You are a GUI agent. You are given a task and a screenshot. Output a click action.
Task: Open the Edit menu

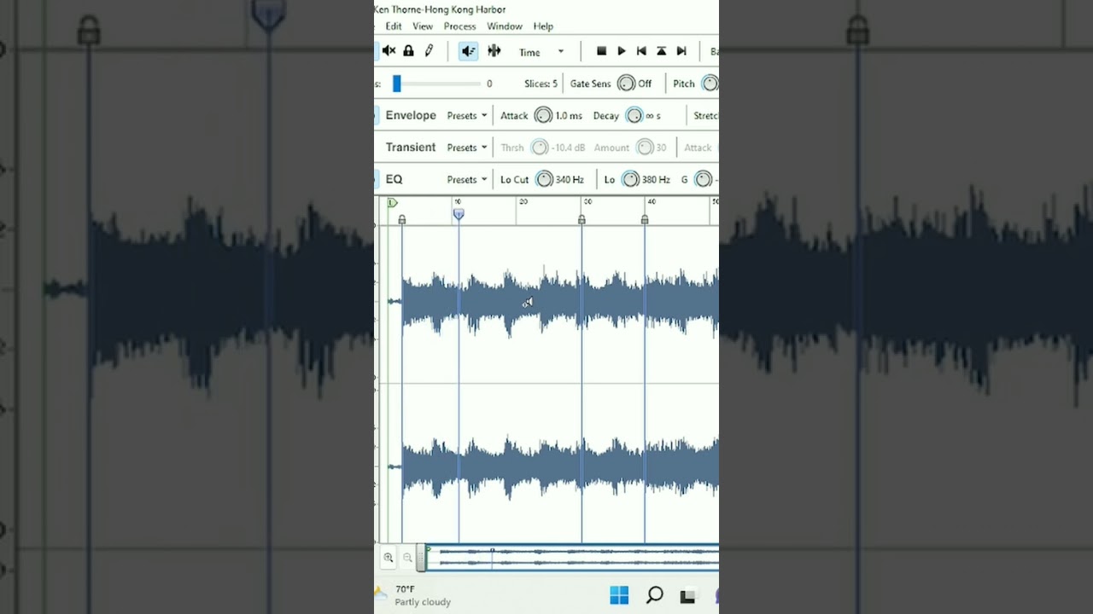(393, 26)
